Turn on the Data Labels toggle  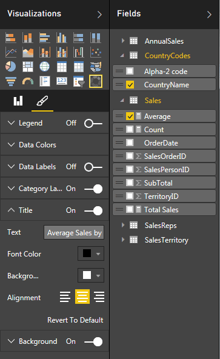click(x=93, y=167)
